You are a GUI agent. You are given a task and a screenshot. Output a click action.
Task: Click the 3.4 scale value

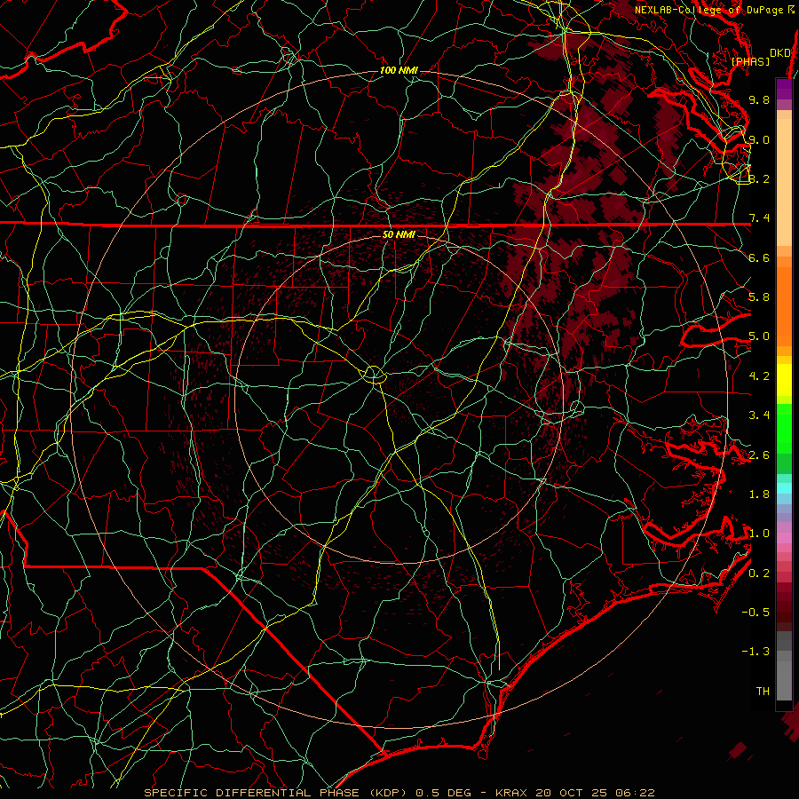click(x=759, y=415)
